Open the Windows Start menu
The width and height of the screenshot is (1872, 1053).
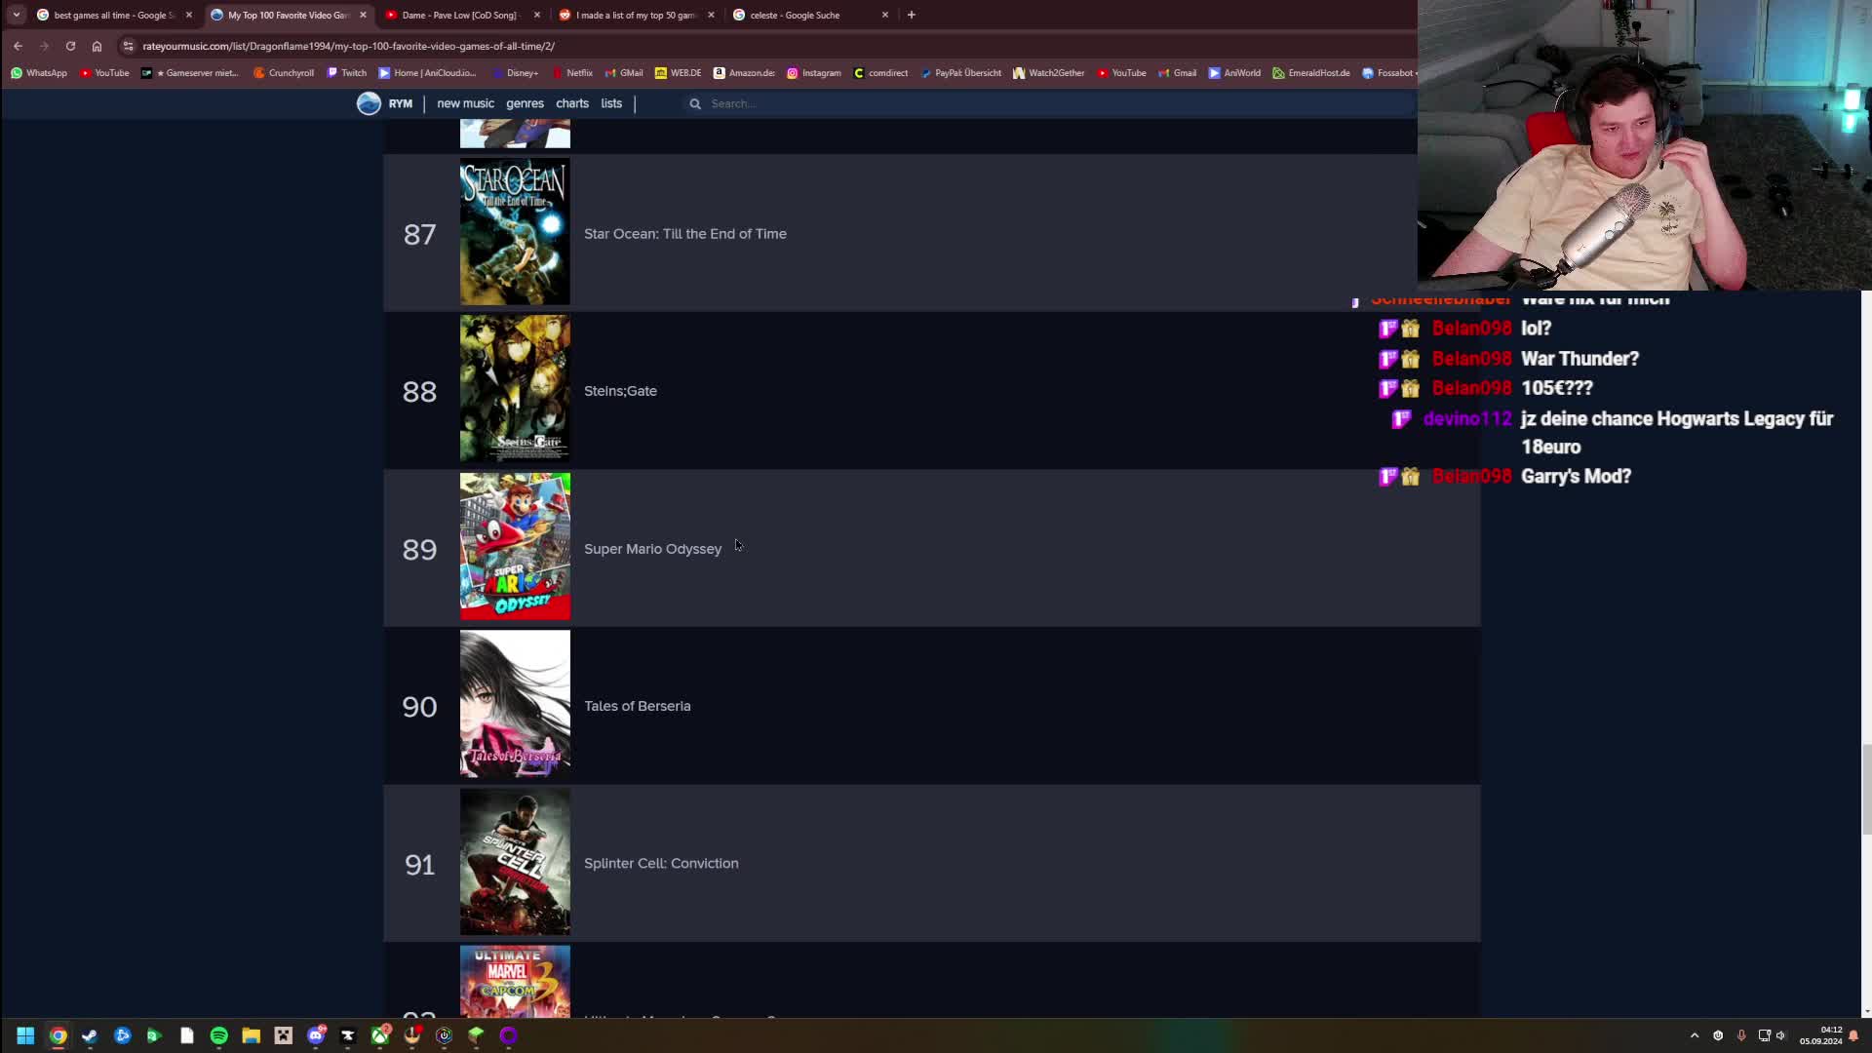(x=25, y=1035)
